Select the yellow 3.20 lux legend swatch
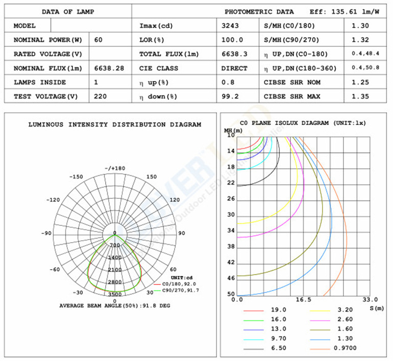Viewport: 393px width, 361px height. point(320,311)
